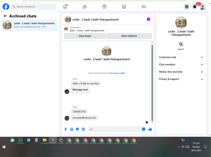Open the Home feed icon
This screenshot has width=211, height=157.
tap(65, 7)
